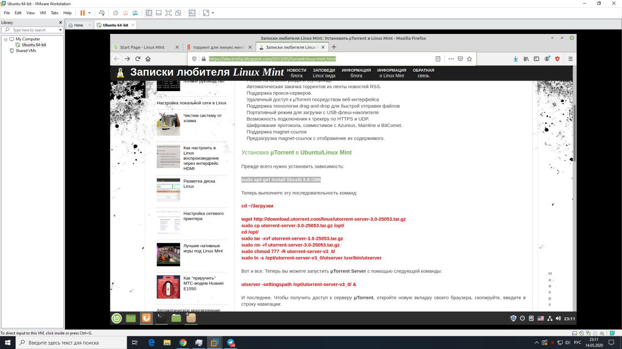This screenshot has width=622, height=349.
Task: Save page to Pocket
Action: point(460,59)
